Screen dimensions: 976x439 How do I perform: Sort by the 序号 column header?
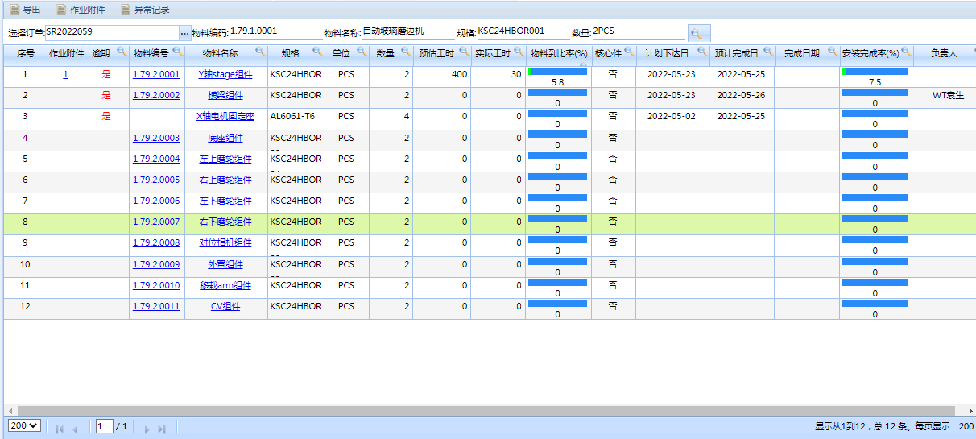point(25,53)
